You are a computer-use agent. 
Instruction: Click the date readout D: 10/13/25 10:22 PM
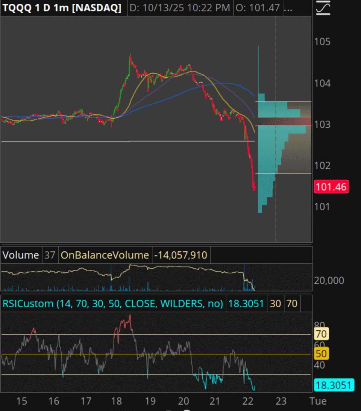pyautogui.click(x=180, y=8)
